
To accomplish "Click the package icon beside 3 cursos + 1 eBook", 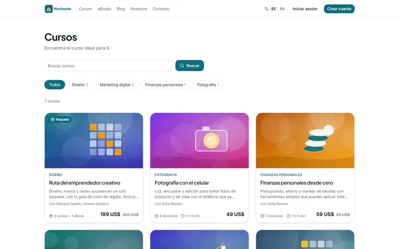I will point(51,216).
